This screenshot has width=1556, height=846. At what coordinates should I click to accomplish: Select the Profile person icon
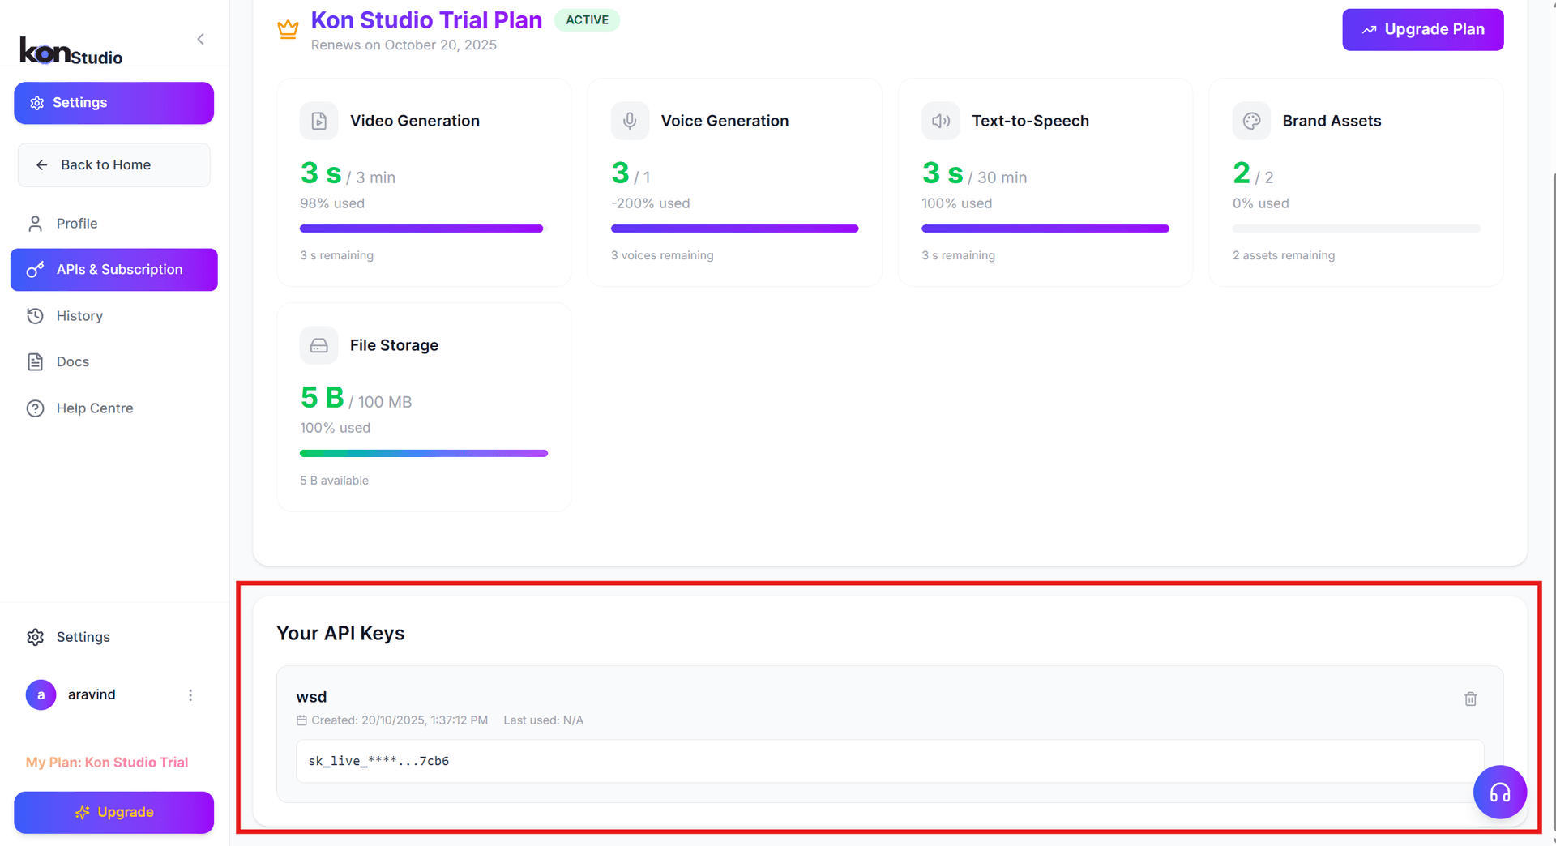tap(35, 224)
